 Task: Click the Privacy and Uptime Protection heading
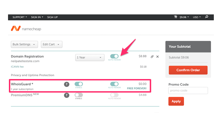pyautogui.click(x=33, y=75)
